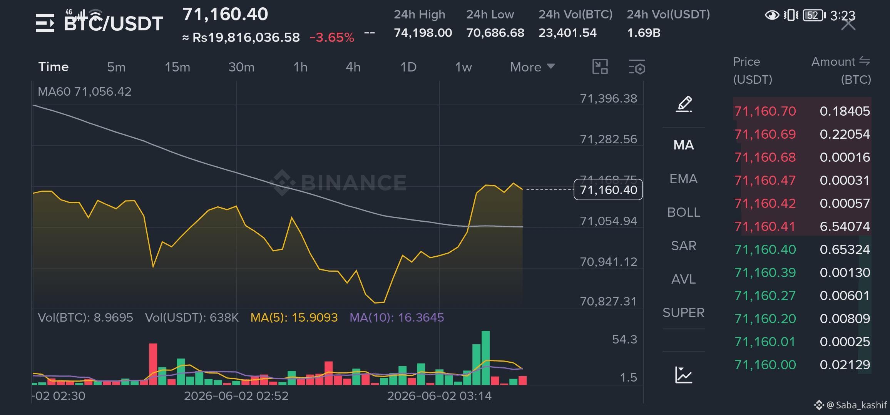Switch chart to 5m interval
Viewport: 890px width, 415px height.
pos(116,67)
